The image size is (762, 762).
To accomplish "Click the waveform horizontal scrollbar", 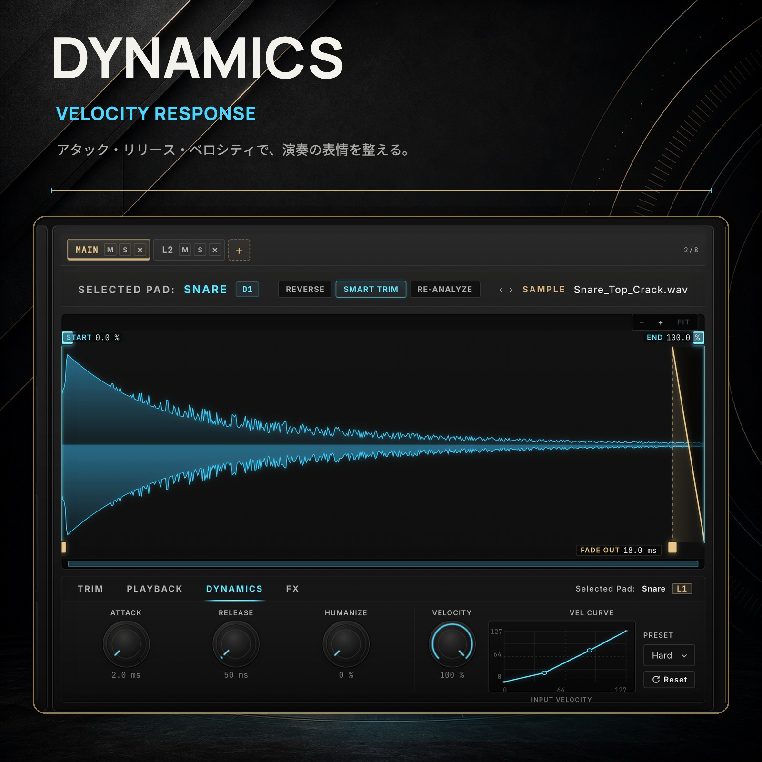I will point(383,564).
